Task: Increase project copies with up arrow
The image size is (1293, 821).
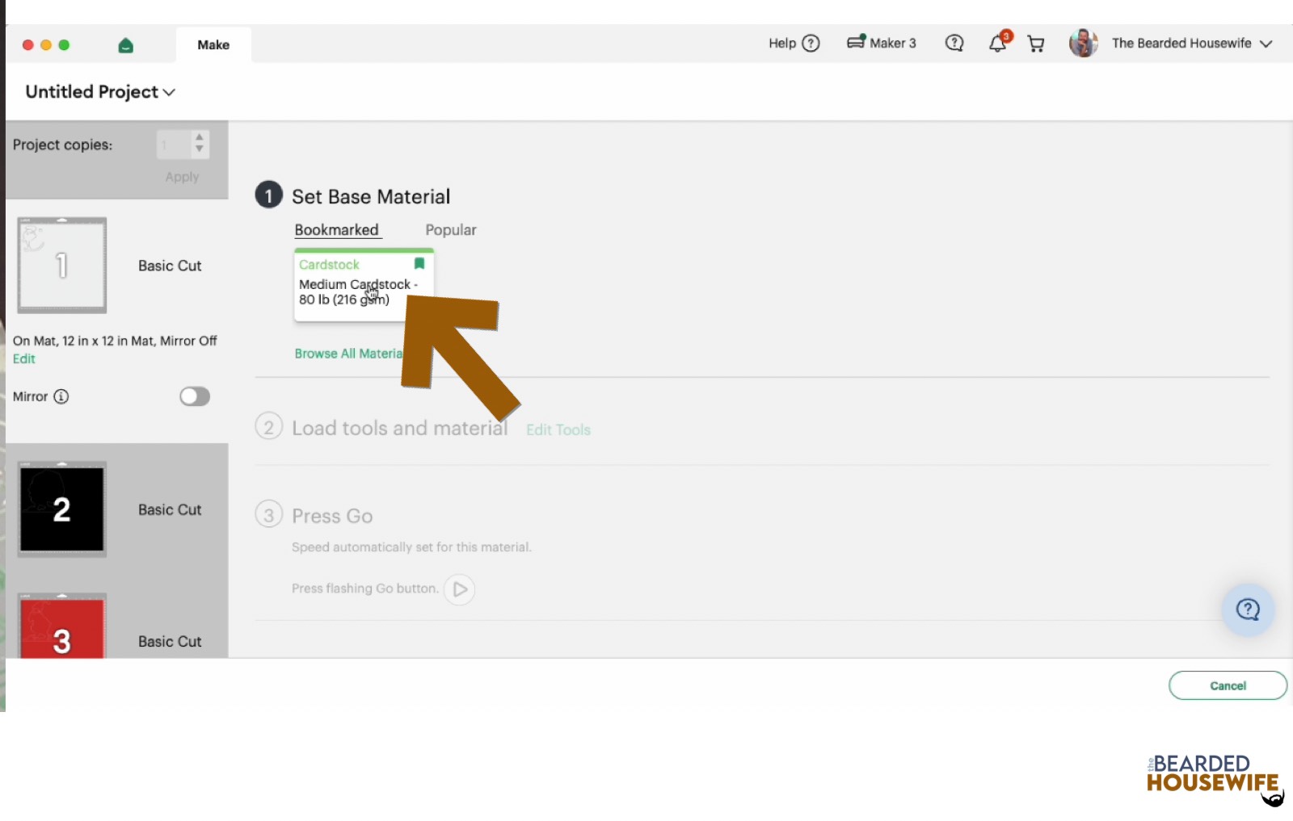Action: click(200, 138)
